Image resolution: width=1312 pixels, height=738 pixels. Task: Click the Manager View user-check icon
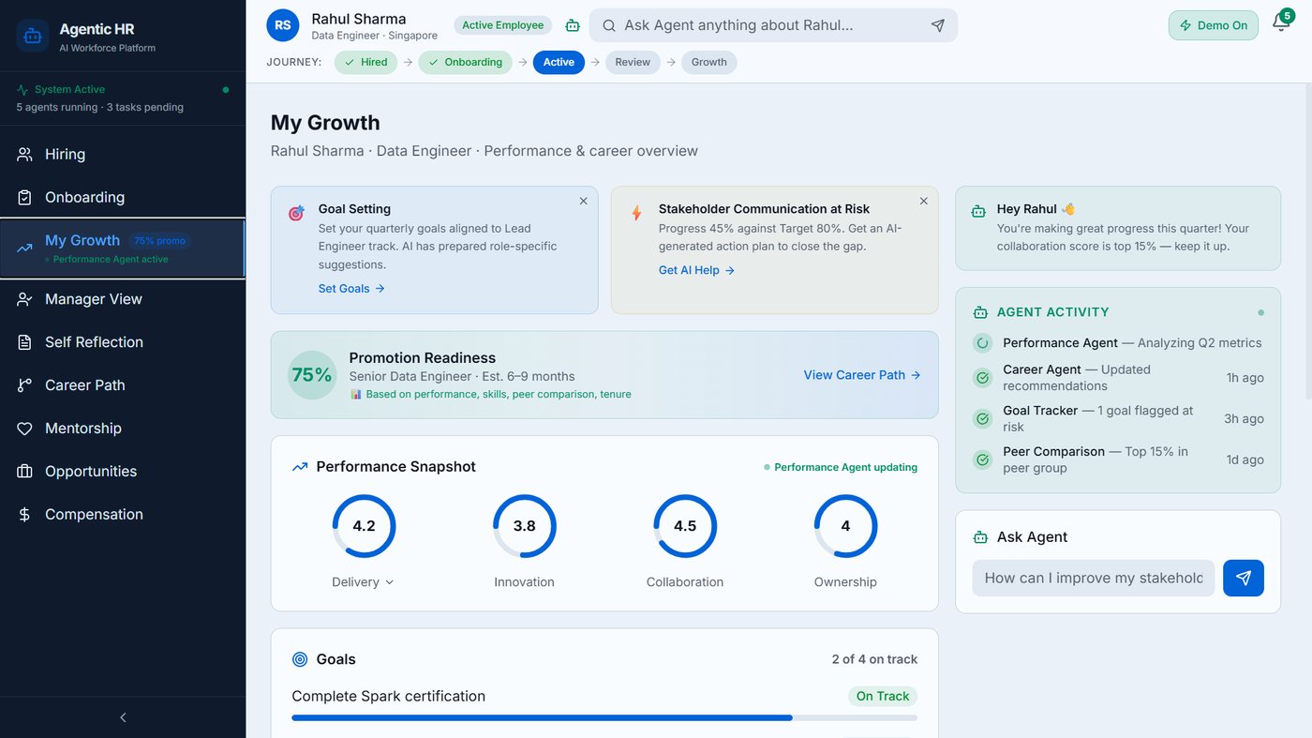coord(24,299)
